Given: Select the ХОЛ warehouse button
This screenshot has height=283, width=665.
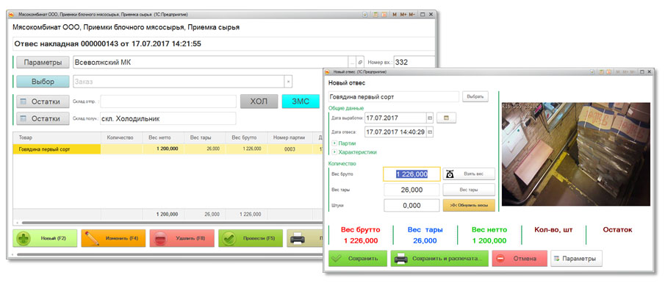Looking at the screenshot, I should 259,101.
